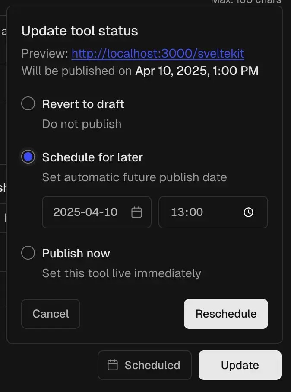Image resolution: width=291 pixels, height=392 pixels.
Task: Choose Schedule for later
Action: click(28, 157)
